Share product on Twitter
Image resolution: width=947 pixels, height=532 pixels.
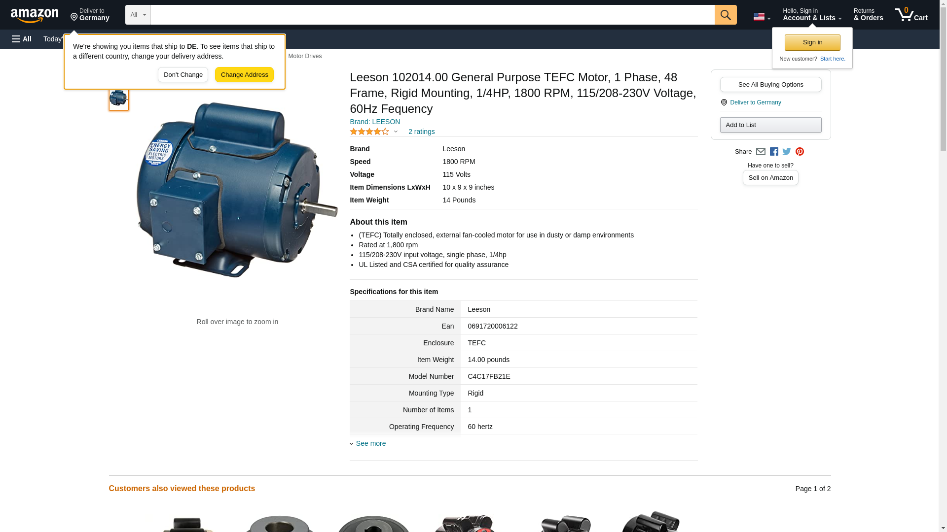[787, 152]
